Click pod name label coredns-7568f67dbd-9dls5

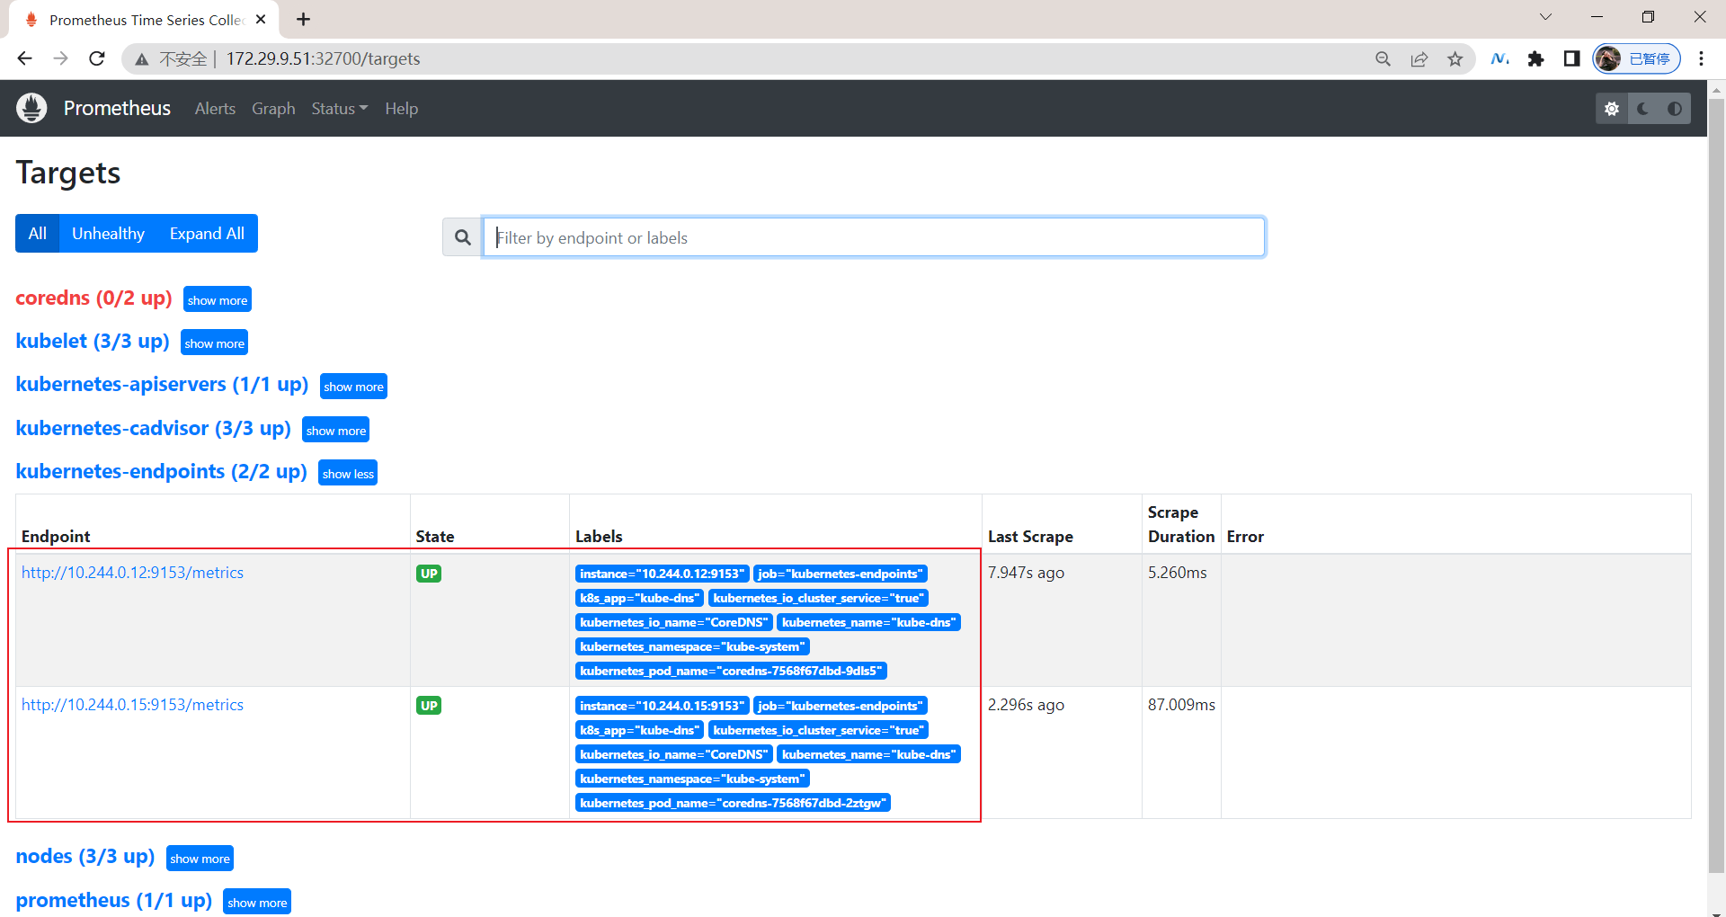731,671
